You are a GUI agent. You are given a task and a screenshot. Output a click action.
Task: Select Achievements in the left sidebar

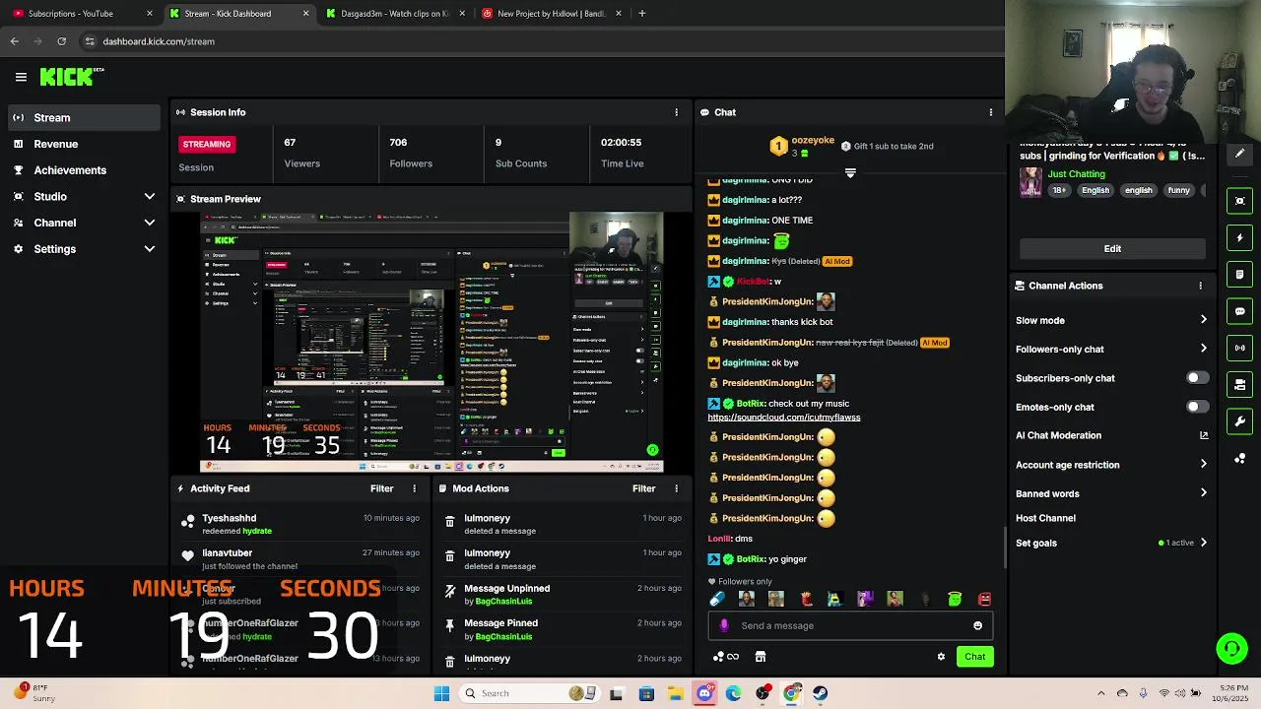(84, 169)
